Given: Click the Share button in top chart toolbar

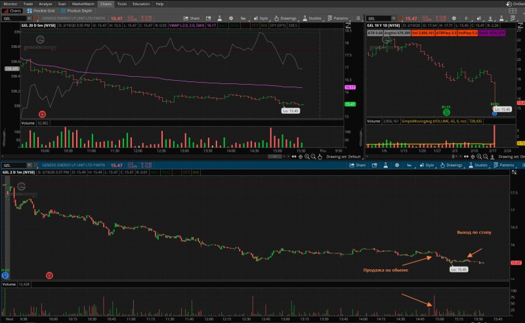Looking at the screenshot, I should click(x=192, y=18).
